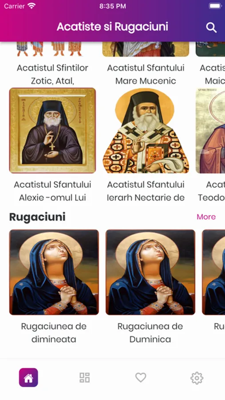Tap the search magnifier icon
The image size is (225, 400).
pos(211,27)
